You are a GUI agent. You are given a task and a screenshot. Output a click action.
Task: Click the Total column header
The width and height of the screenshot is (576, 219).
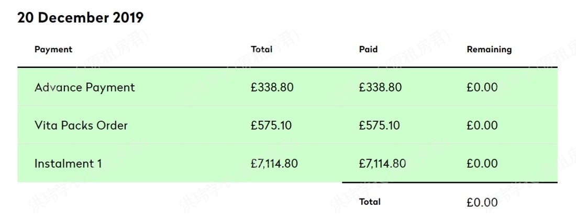(261, 49)
